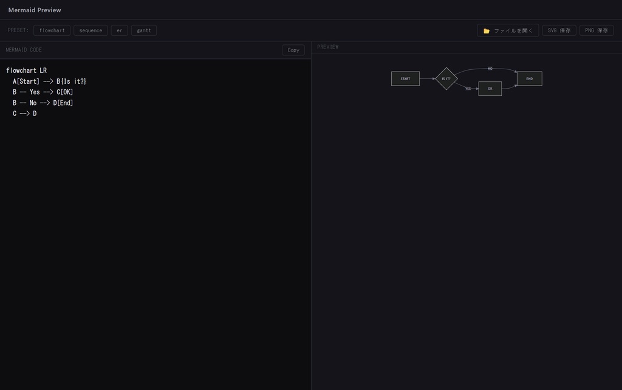Save diagram with SVG 保存 button
Screen dimensions: 622x390
point(559,30)
